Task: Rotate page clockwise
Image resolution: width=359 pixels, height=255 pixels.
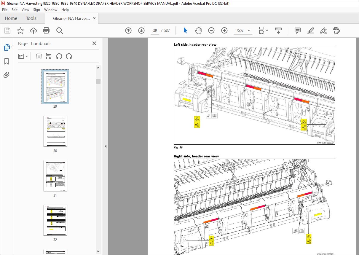Action: [x=69, y=56]
